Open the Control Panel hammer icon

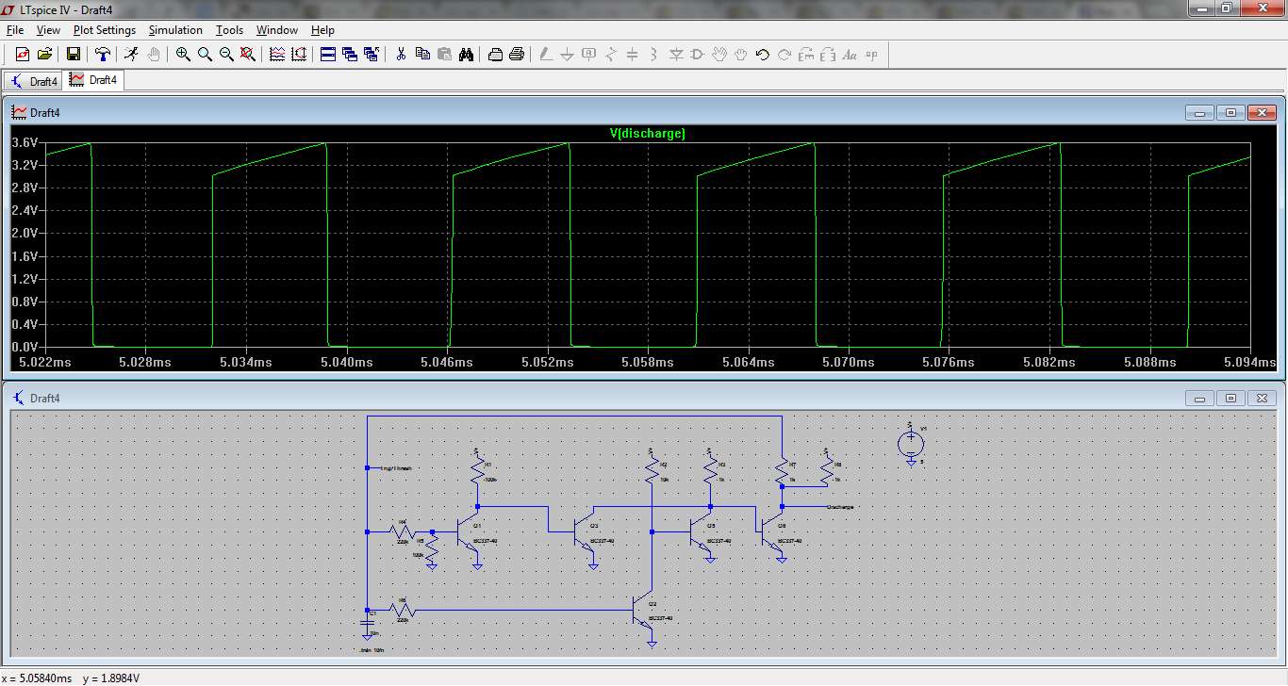(103, 55)
